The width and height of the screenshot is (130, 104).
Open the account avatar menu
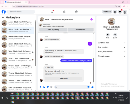click(125, 12)
